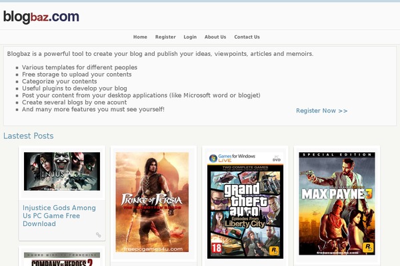Click the 'Various templates for different peoples' line
Image resolution: width=400 pixels, height=266 pixels.
(79, 67)
